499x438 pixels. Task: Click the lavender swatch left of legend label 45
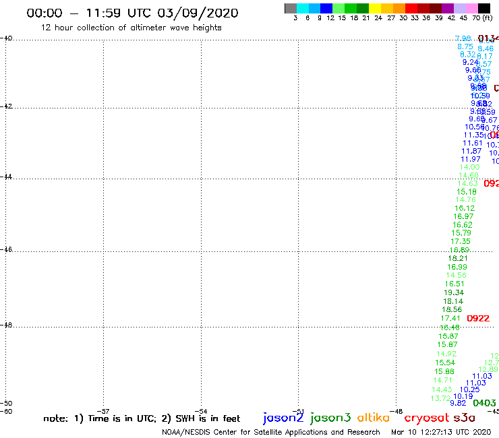(x=459, y=8)
